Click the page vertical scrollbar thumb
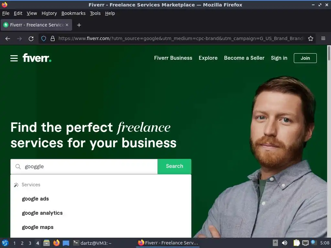This screenshot has width=331, height=248. pos(329,53)
